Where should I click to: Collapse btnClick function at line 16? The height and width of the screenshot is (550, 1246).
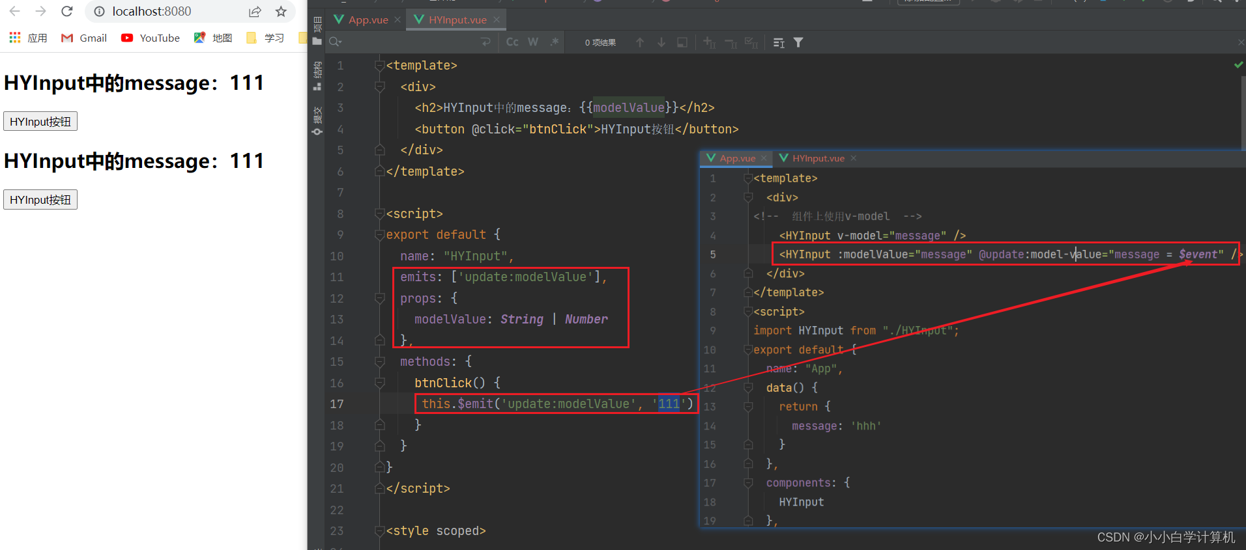coord(379,383)
